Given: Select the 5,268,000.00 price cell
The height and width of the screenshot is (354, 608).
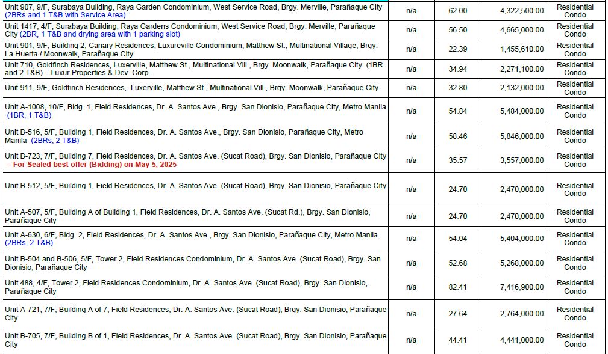Looking at the screenshot, I should tap(521, 263).
